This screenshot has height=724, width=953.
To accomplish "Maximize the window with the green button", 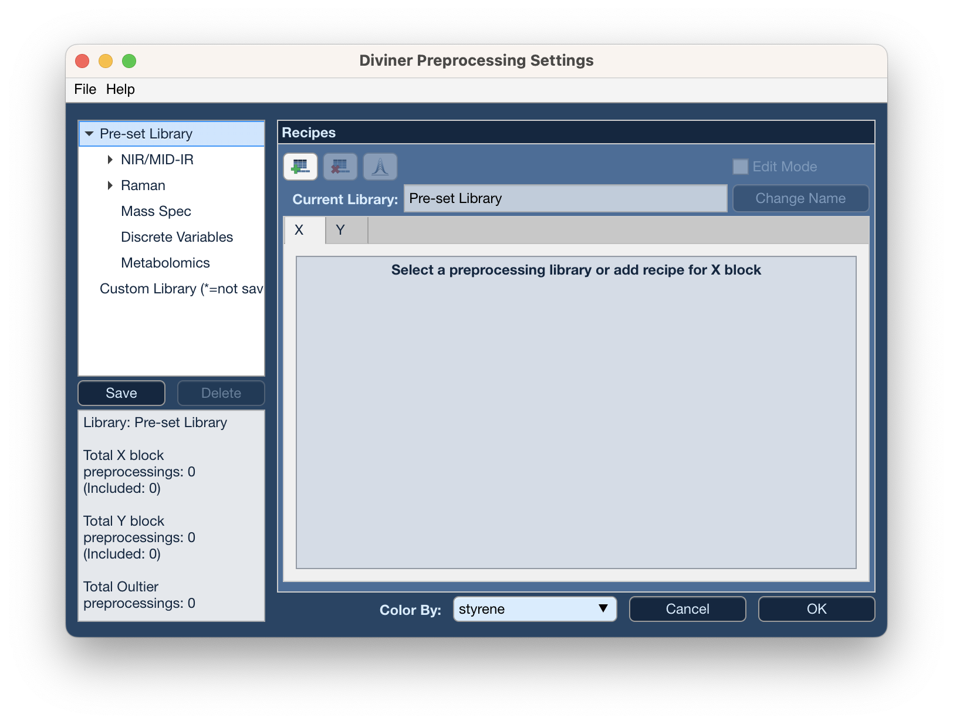I will pos(129,61).
